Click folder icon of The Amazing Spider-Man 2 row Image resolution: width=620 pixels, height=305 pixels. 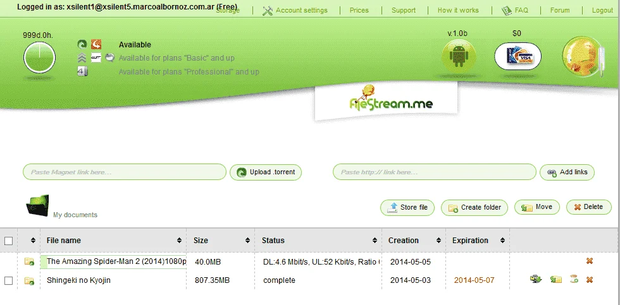[x=29, y=261]
